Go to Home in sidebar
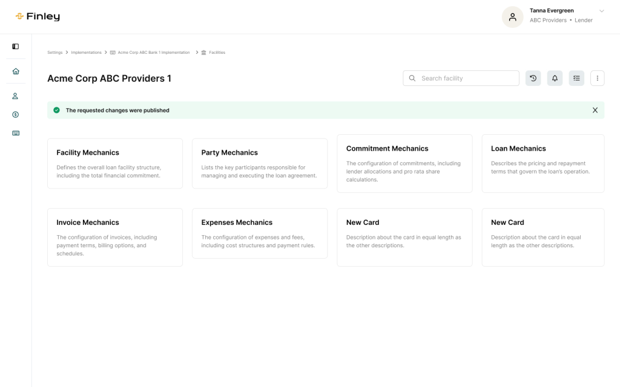 16,71
